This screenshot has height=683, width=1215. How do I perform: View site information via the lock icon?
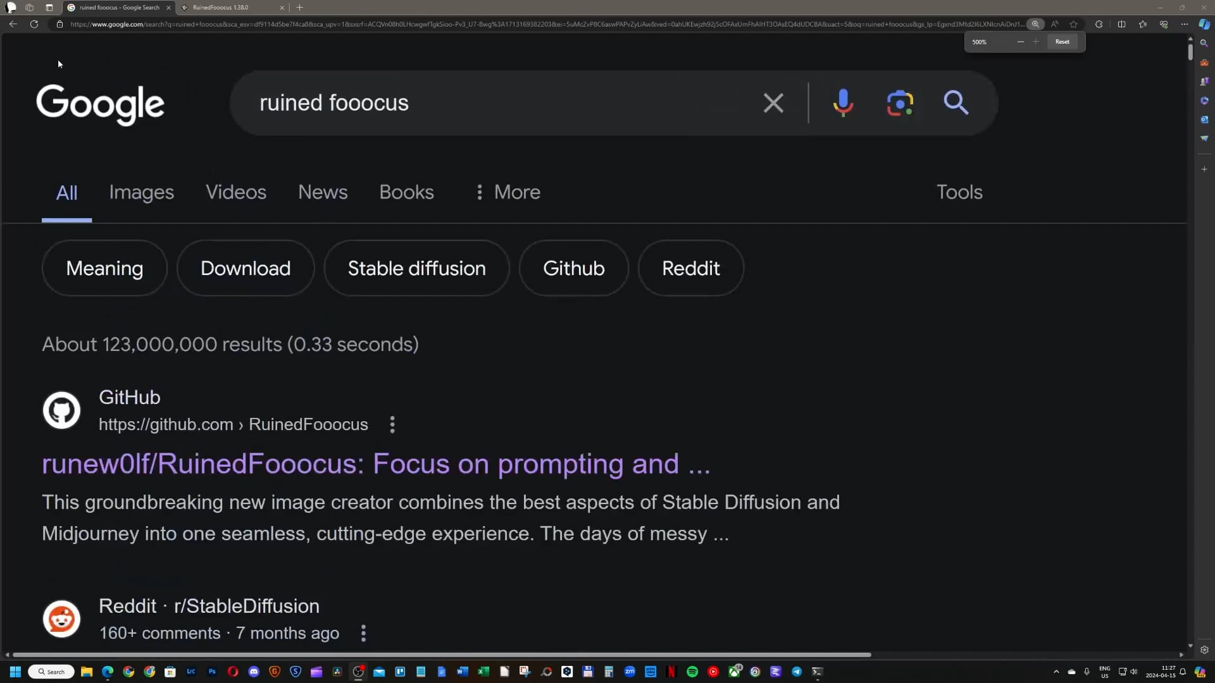[x=59, y=24]
